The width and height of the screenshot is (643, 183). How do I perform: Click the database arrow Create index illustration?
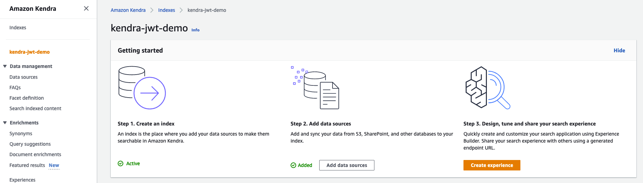tap(142, 87)
